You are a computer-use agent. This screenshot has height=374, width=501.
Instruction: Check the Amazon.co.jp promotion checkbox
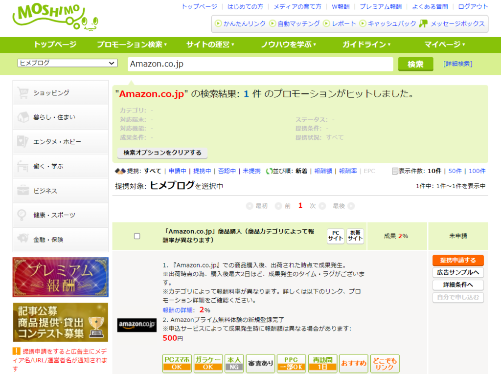[x=137, y=236]
